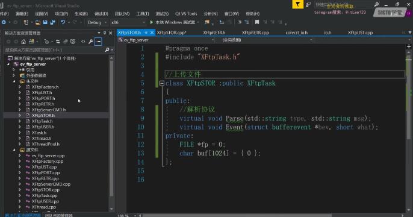The width and height of the screenshot is (413, 217).
Task: Open the x86 platform dropdown
Action: coord(128,22)
